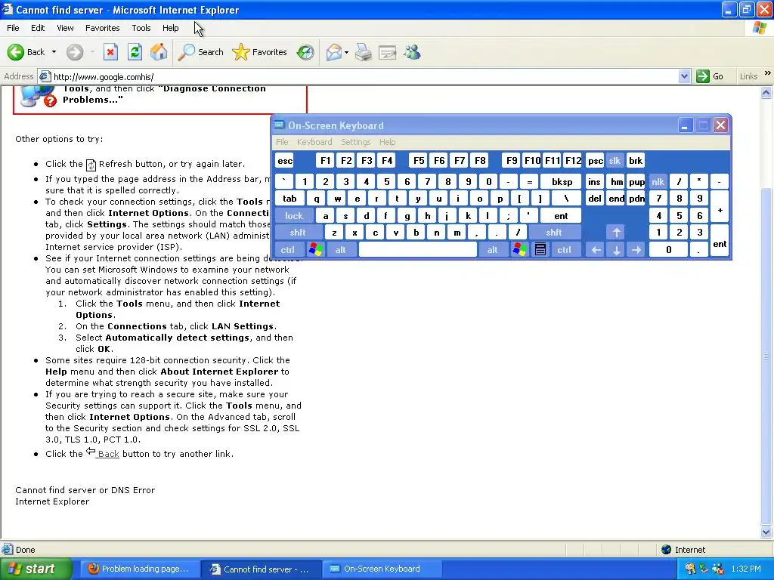
Task: Switch to On-Screen Keyboard taskbar item
Action: click(x=381, y=569)
